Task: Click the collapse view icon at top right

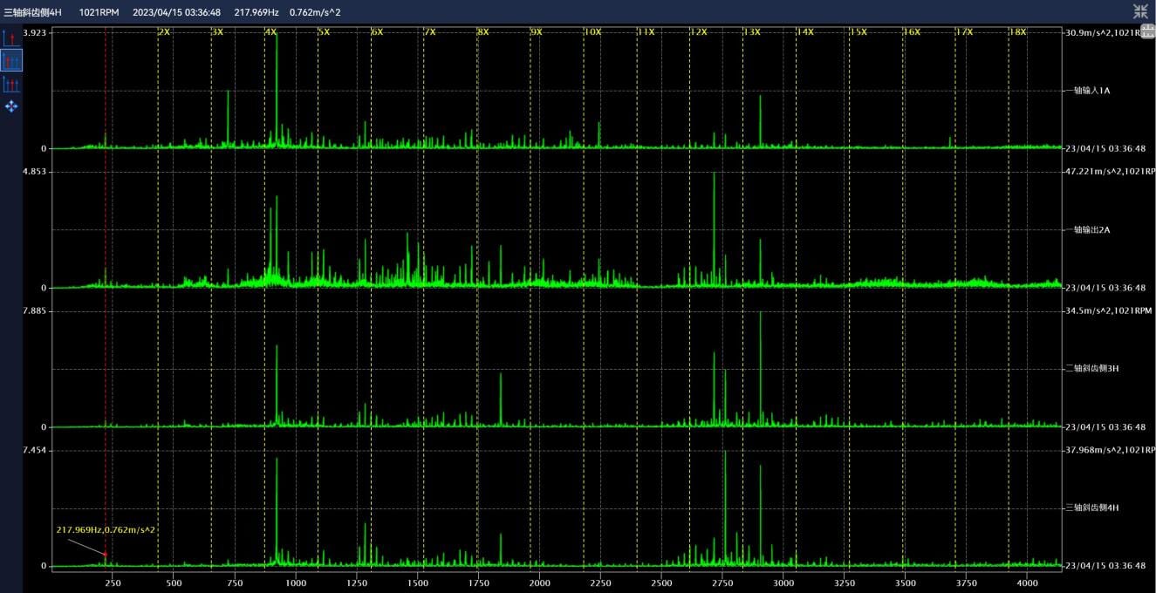Action: tap(1140, 10)
